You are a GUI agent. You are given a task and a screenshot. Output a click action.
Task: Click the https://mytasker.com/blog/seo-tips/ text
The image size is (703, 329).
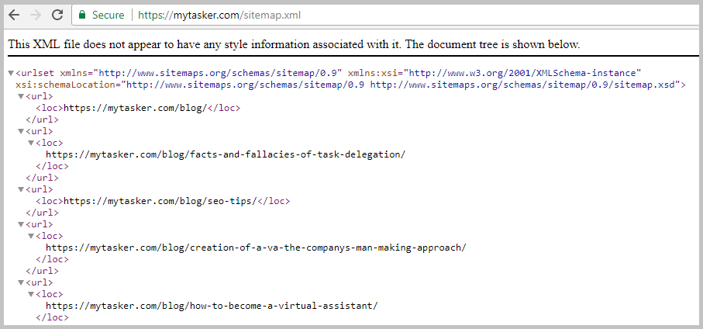[x=160, y=201]
